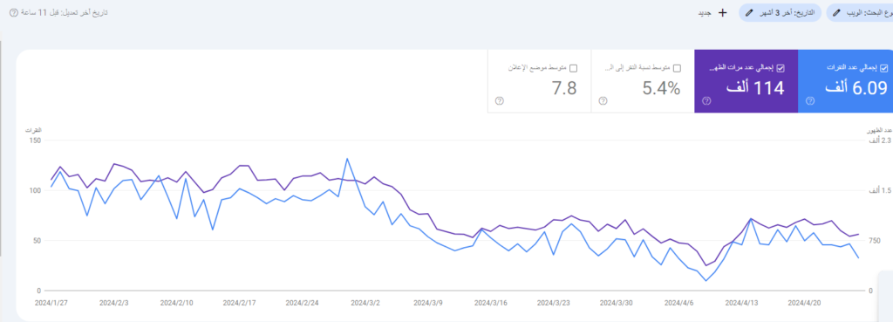Enable the average position (متوسط موضع الإعلان) checkbox

point(574,68)
